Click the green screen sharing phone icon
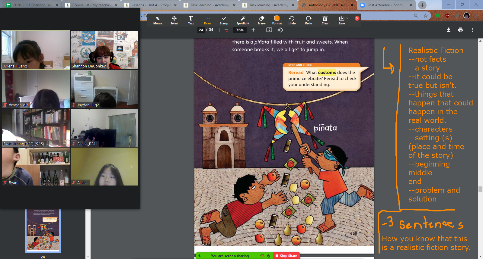This screenshot has height=259, width=483. pyautogui.click(x=200, y=256)
